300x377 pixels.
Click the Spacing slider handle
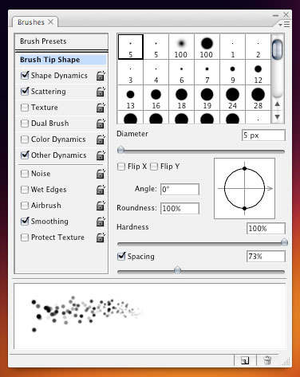pyautogui.click(x=177, y=270)
